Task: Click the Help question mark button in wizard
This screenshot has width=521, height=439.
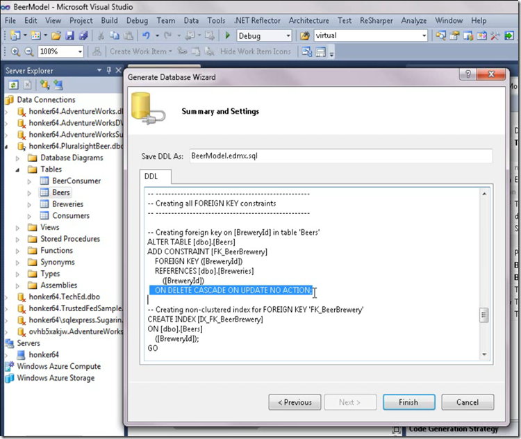Action: [468, 74]
